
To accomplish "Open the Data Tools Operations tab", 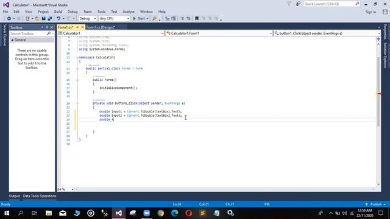I will [x=40, y=196].
